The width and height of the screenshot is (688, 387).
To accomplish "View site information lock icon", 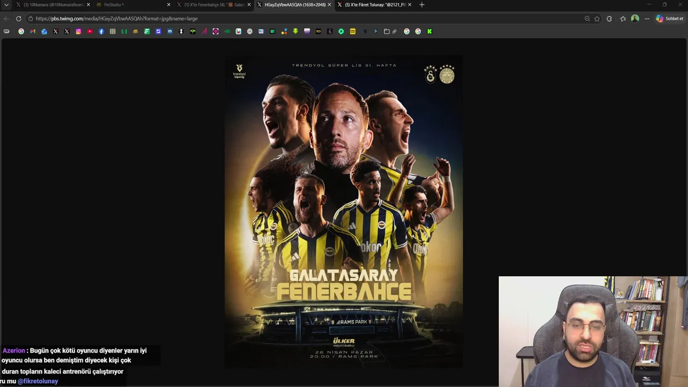I will pyautogui.click(x=31, y=18).
